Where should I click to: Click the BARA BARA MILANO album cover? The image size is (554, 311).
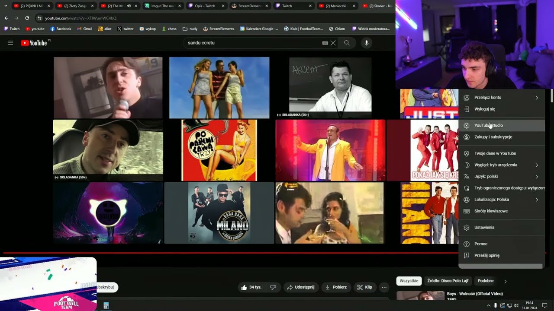[x=219, y=213]
